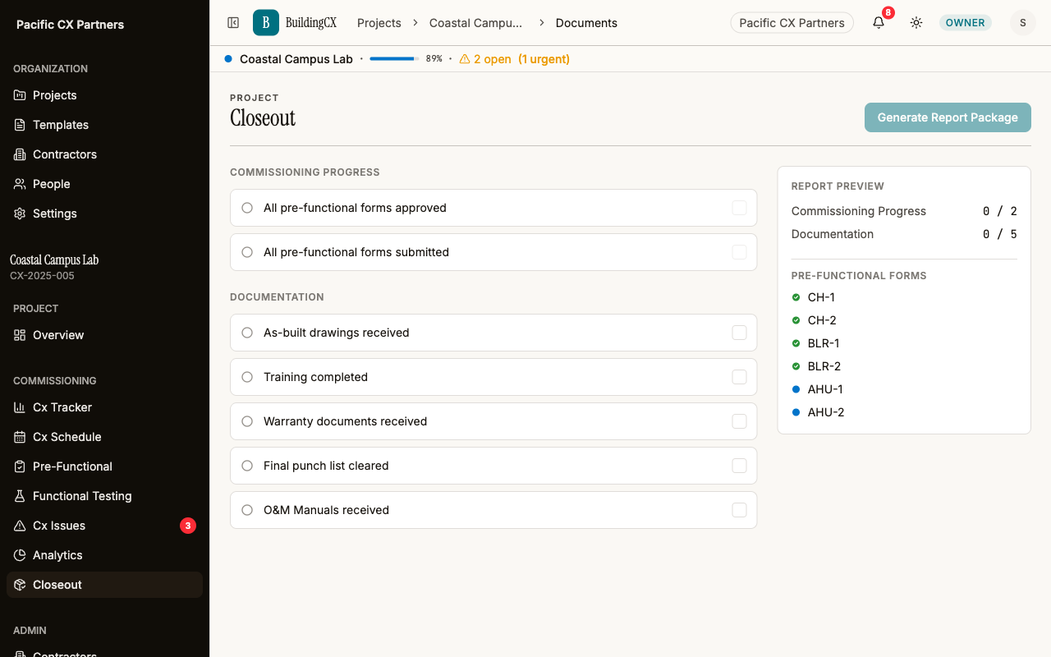Click the organization Contractors building icon
This screenshot has height=657, width=1051.
tap(20, 154)
